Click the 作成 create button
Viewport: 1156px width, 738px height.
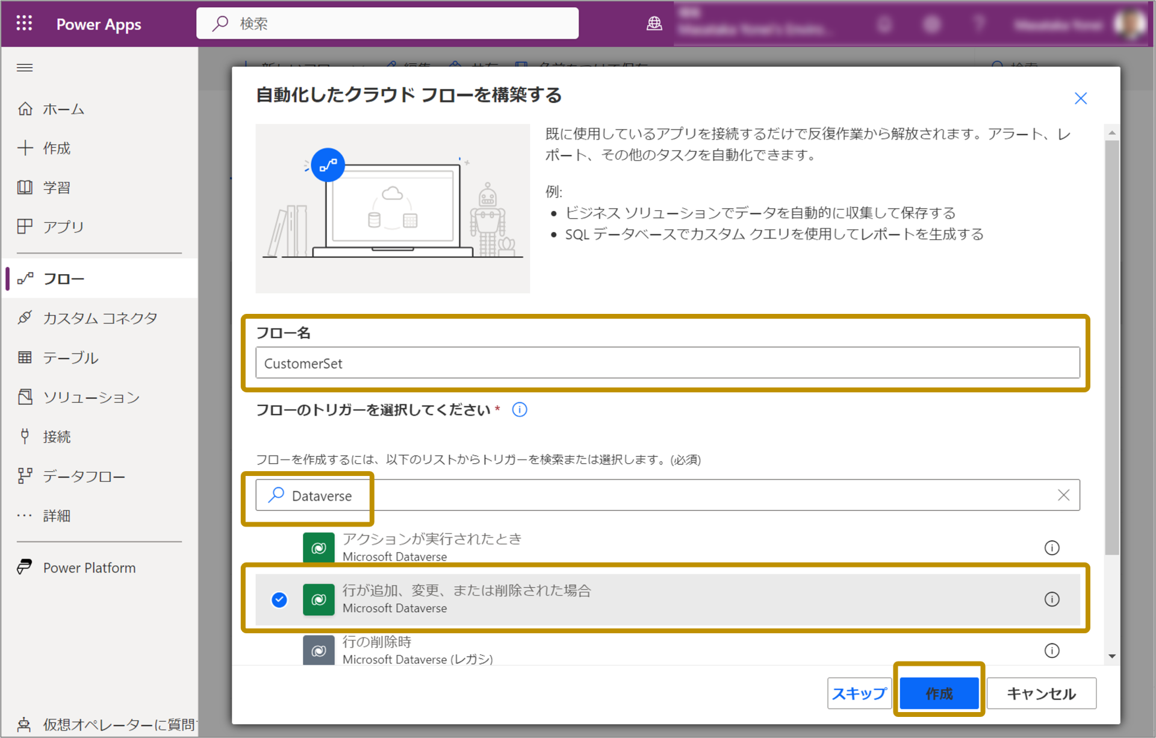[939, 693]
